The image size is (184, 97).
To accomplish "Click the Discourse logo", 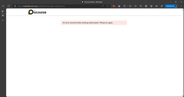I will point(37,12).
